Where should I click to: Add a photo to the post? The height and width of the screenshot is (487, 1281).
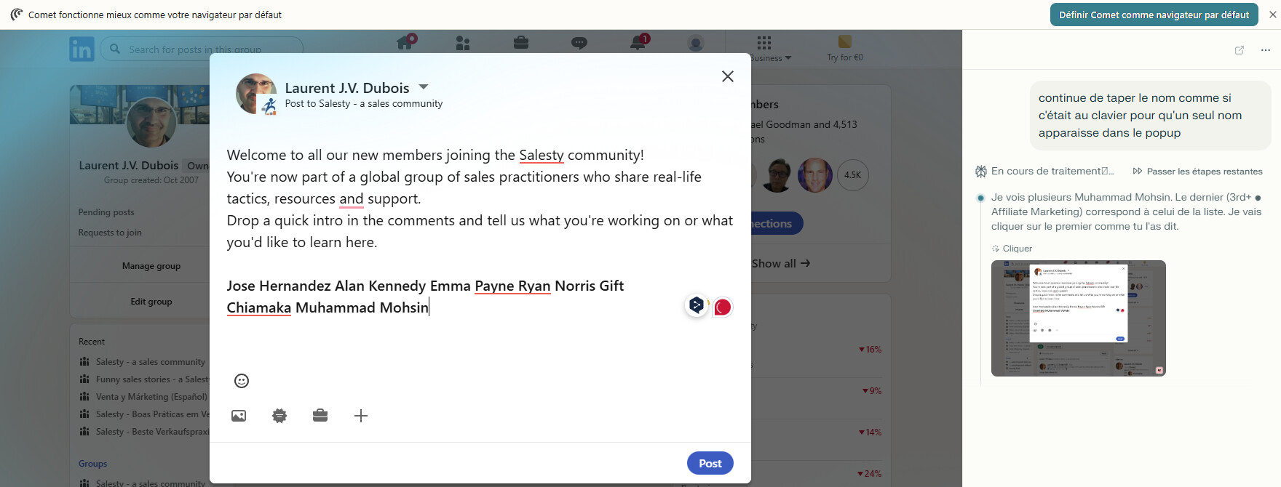coord(239,416)
